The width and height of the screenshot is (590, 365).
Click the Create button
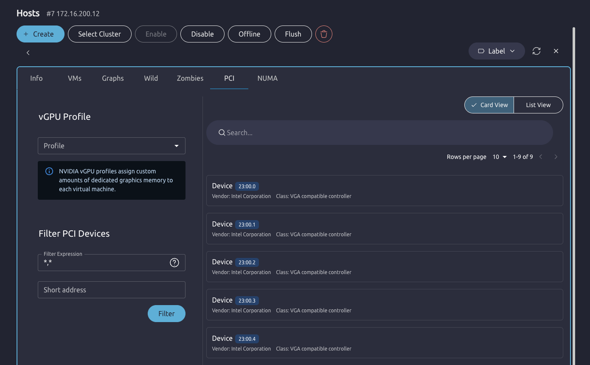[x=40, y=34]
